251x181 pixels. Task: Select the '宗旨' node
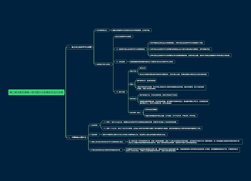(x=132, y=84)
